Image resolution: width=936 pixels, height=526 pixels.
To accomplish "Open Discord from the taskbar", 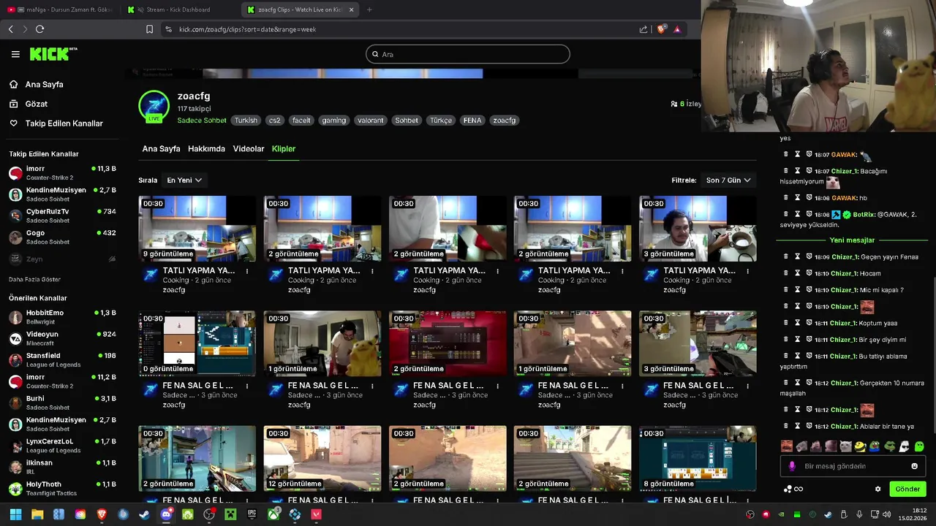I will click(166, 514).
